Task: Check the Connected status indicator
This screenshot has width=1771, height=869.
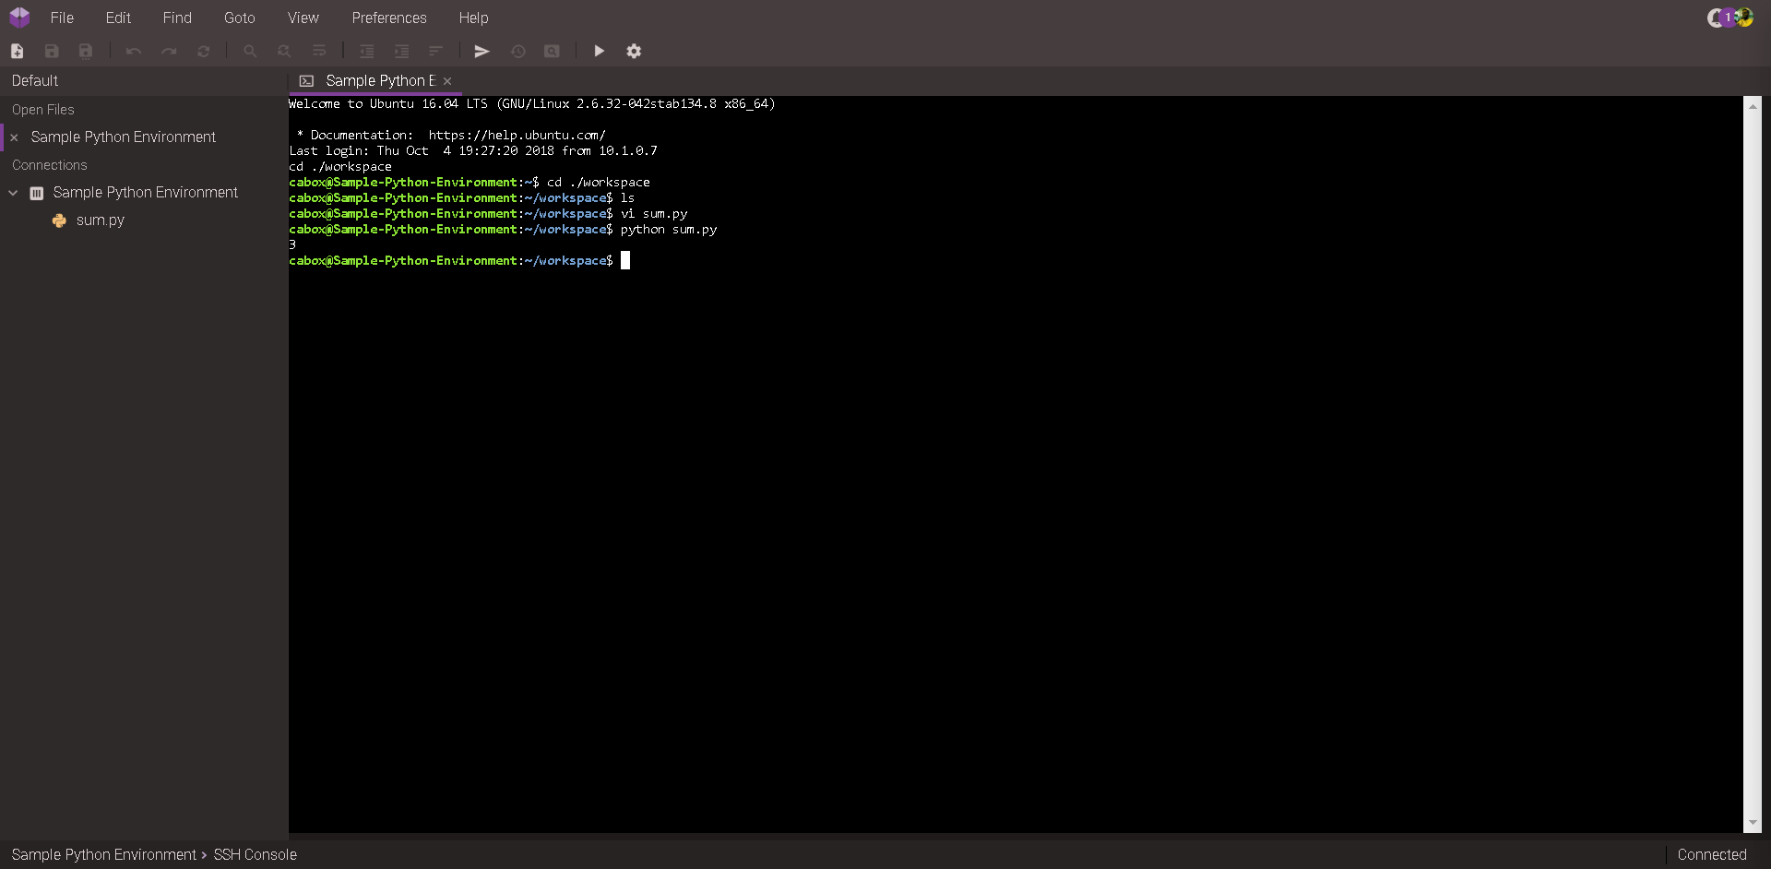Action: click(1712, 854)
